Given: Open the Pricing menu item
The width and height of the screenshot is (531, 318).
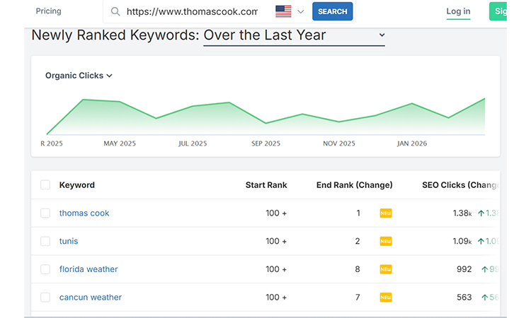Looking at the screenshot, I should (48, 11).
